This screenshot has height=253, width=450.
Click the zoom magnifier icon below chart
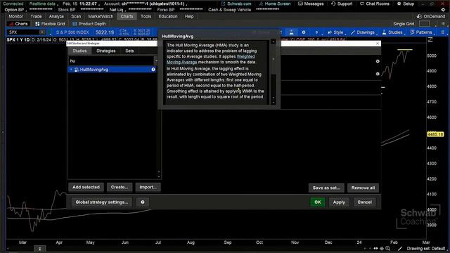pyautogui.click(x=387, y=248)
